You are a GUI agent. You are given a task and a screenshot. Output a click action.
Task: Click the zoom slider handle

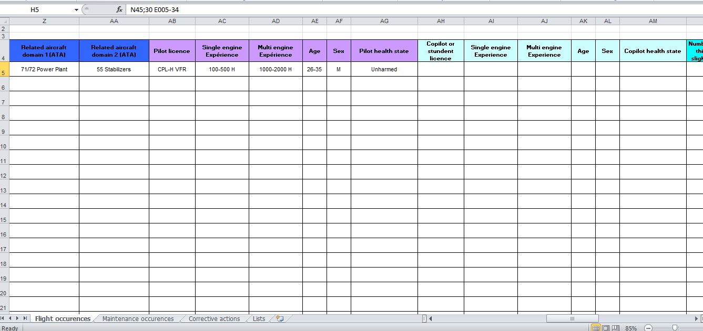pyautogui.click(x=675, y=328)
